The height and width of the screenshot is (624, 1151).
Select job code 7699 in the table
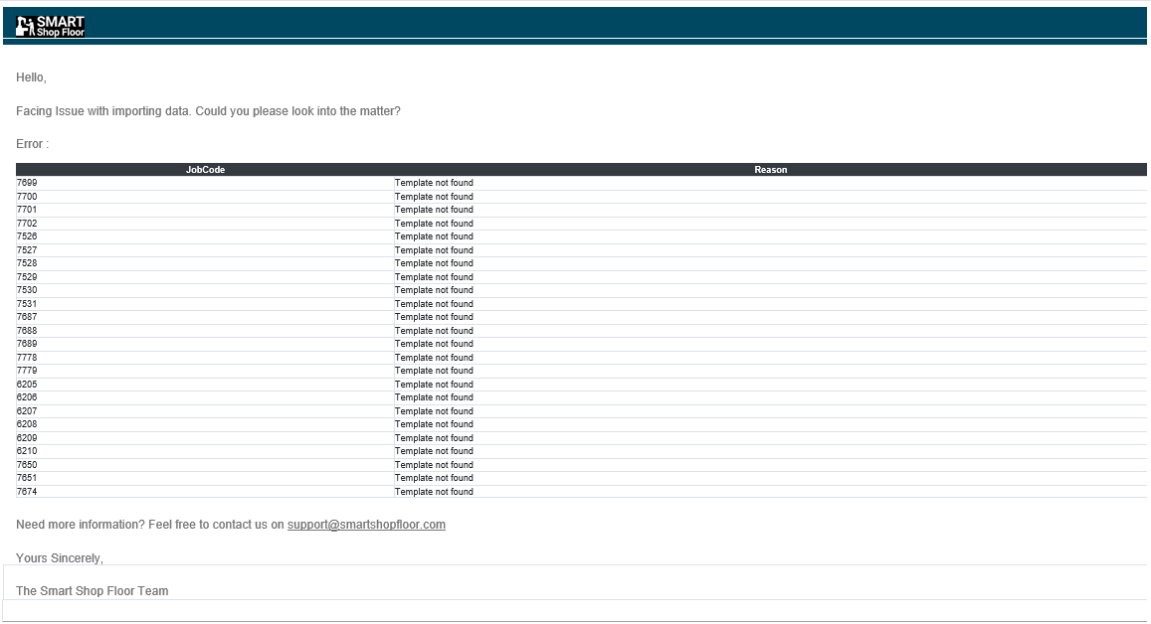27,183
